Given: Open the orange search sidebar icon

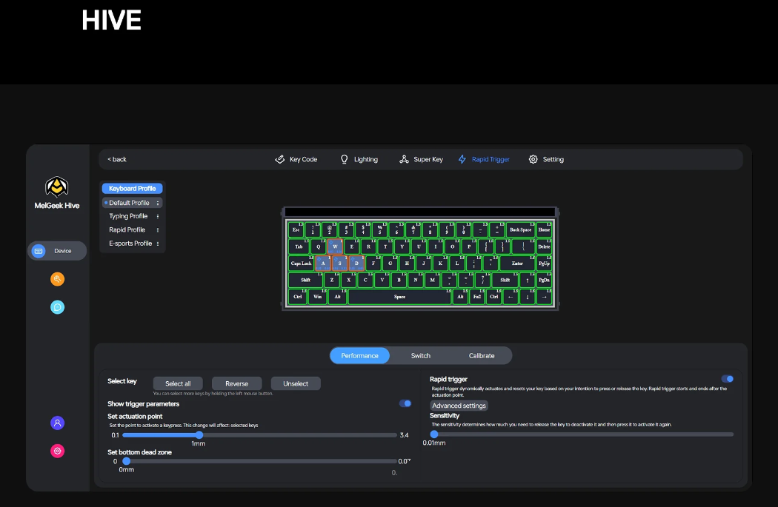Looking at the screenshot, I should point(58,279).
